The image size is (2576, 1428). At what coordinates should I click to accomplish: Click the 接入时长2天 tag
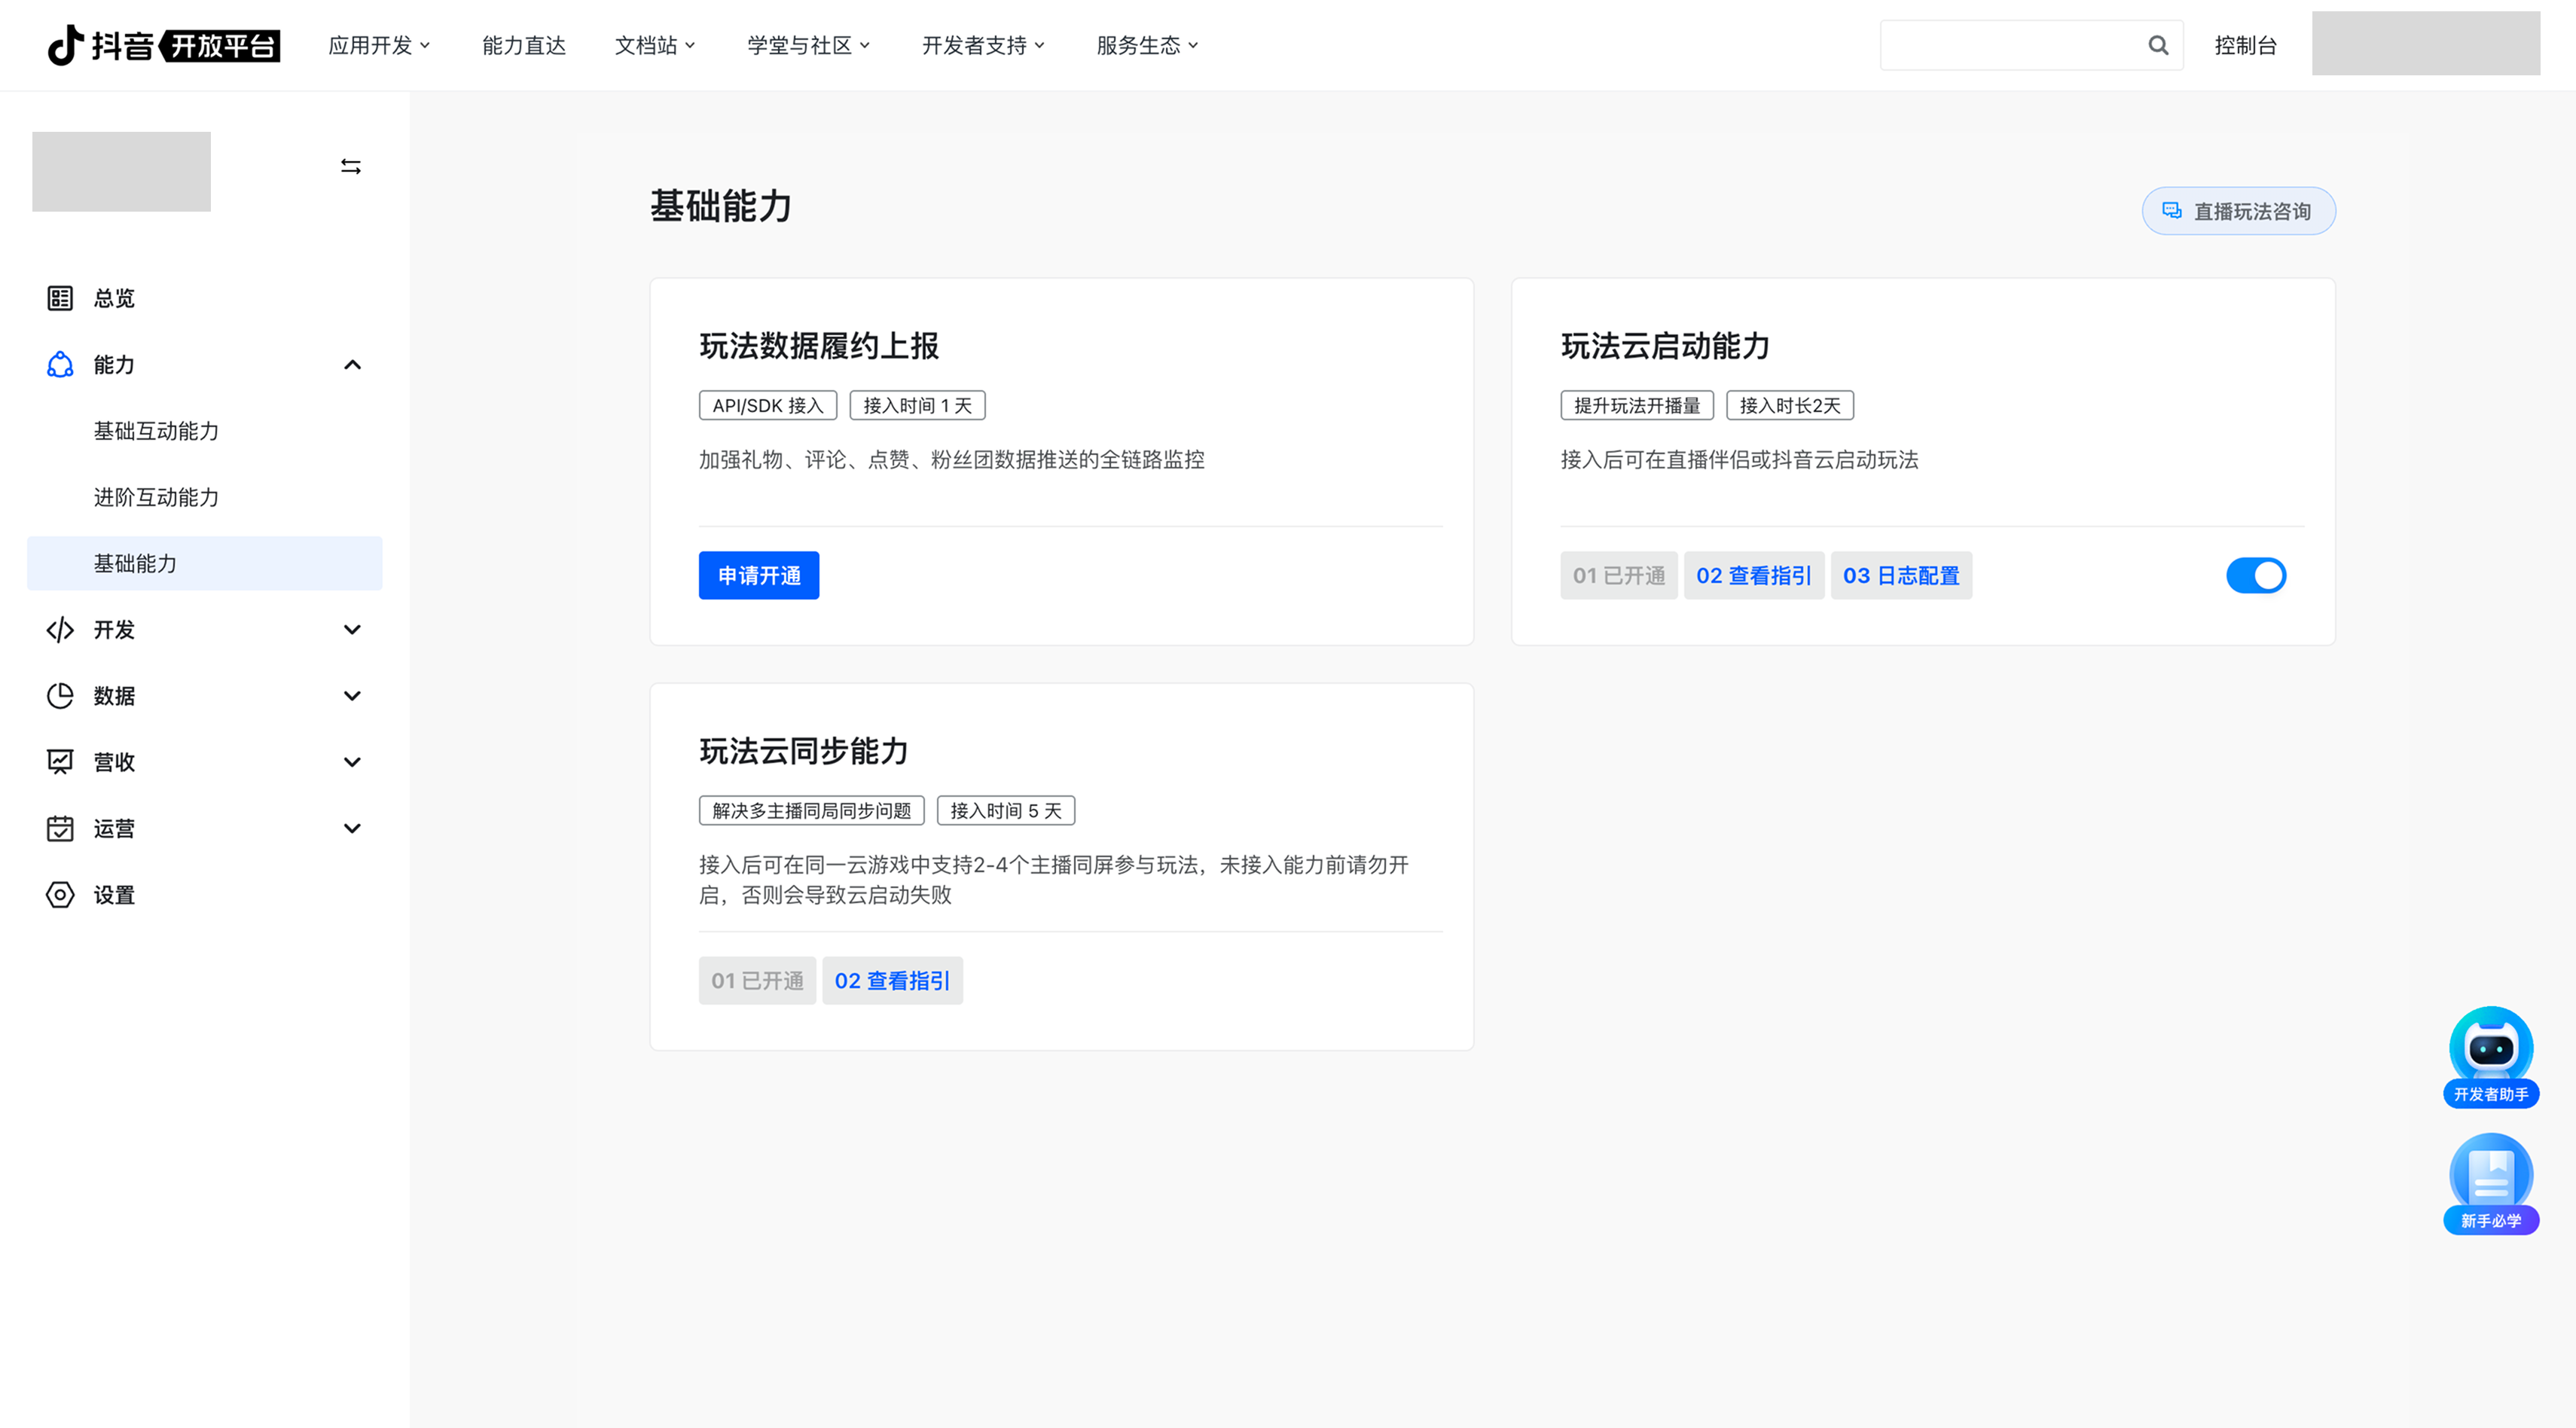tap(1790, 405)
